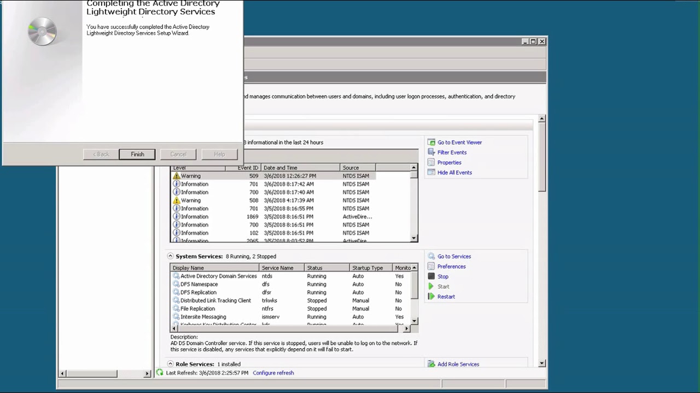Click left tree pane scroll left arrow
The height and width of the screenshot is (393, 700).
tap(62, 373)
